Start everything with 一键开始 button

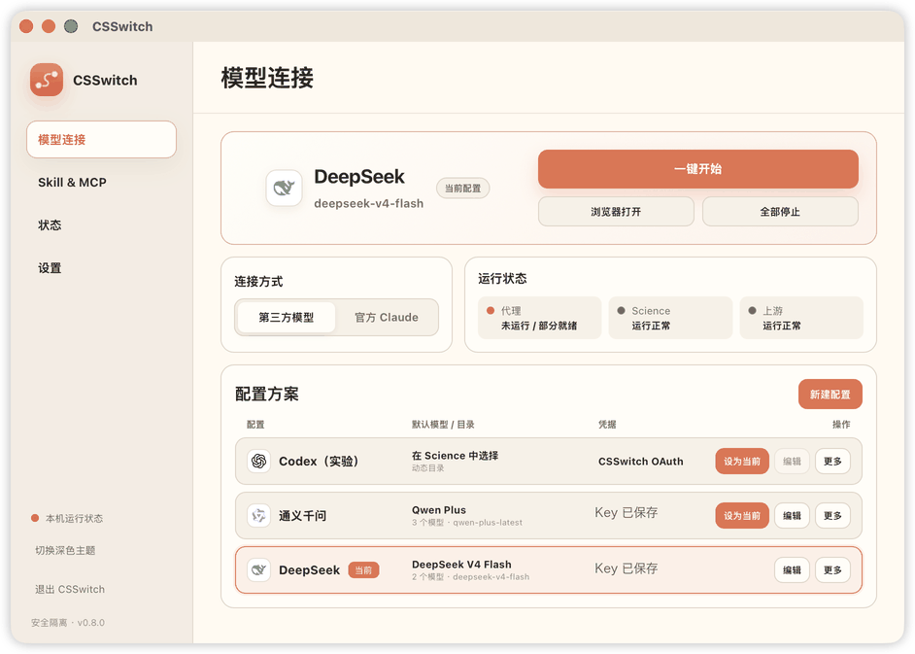click(698, 169)
